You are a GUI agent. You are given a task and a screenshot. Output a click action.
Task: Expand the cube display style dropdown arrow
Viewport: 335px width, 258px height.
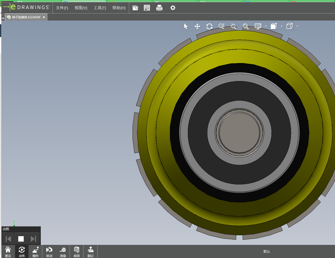(x=297, y=26)
